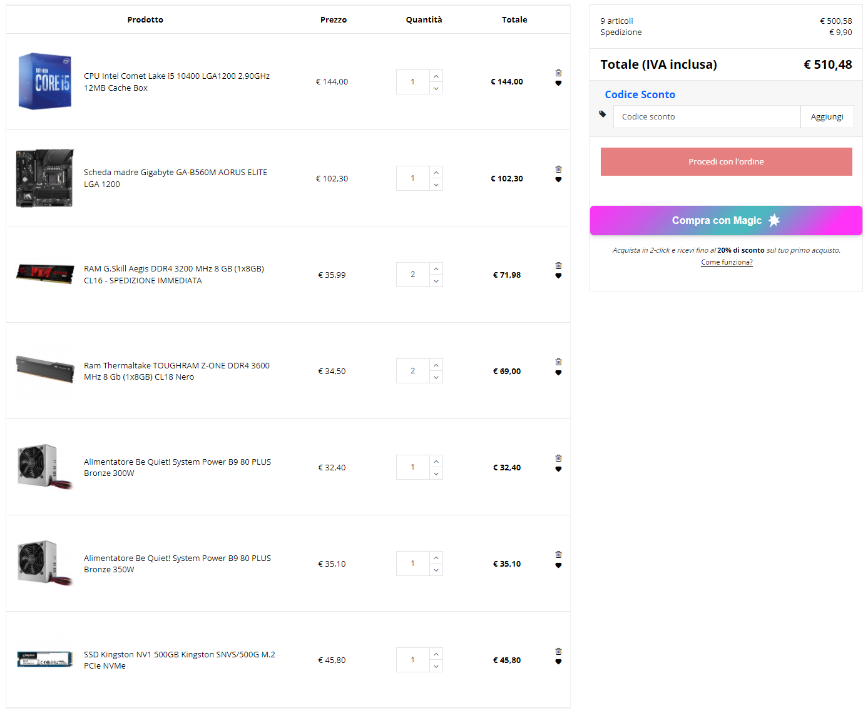
Task: Open Be Quiet! Bronze 300W product link
Action: (x=178, y=467)
